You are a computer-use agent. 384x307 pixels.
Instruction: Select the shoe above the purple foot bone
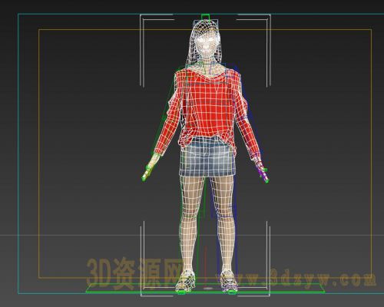[229, 281]
